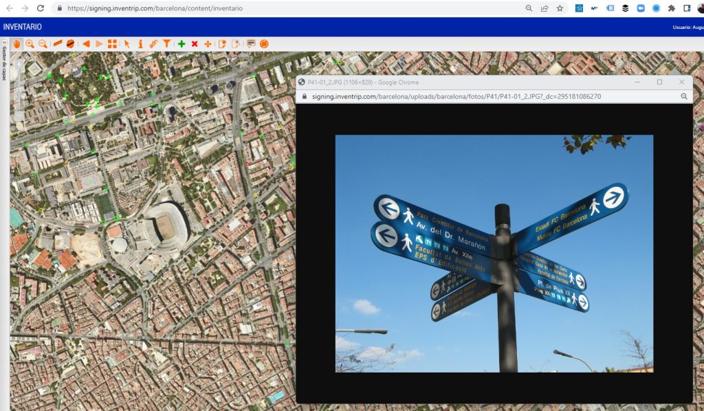Screen dimensions: 704x411
Task: Open the funnel filter tool
Action: pyautogui.click(x=166, y=43)
